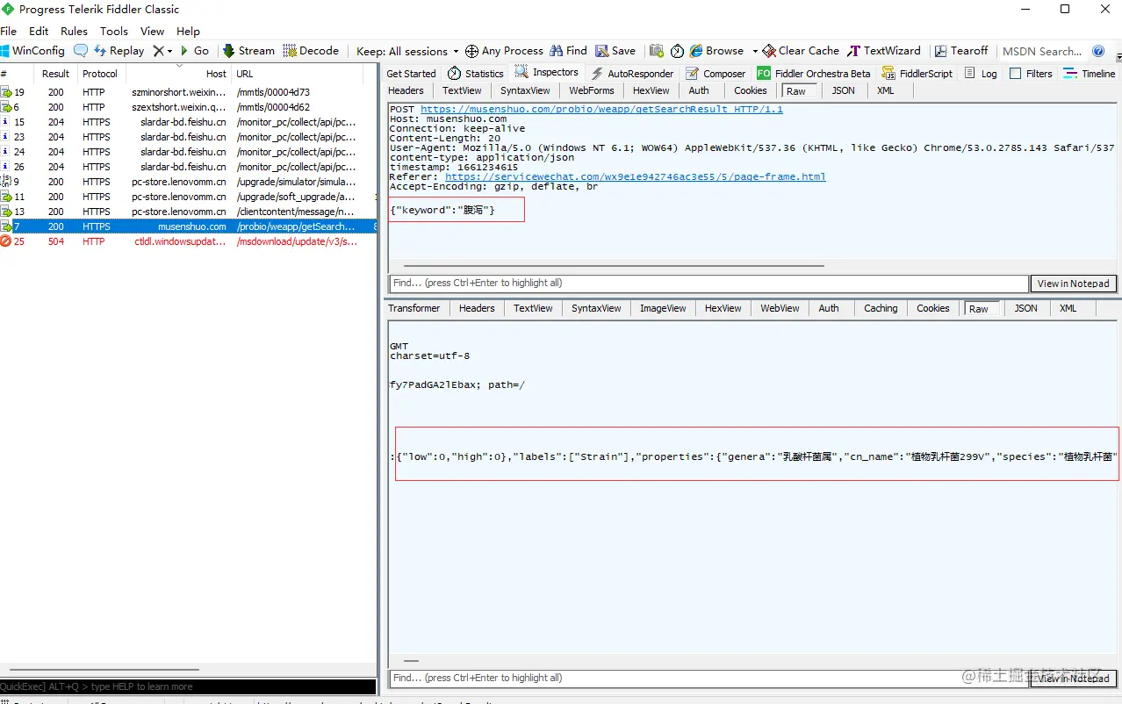
Task: Click the request View in Notepad button
Action: [x=1073, y=284]
